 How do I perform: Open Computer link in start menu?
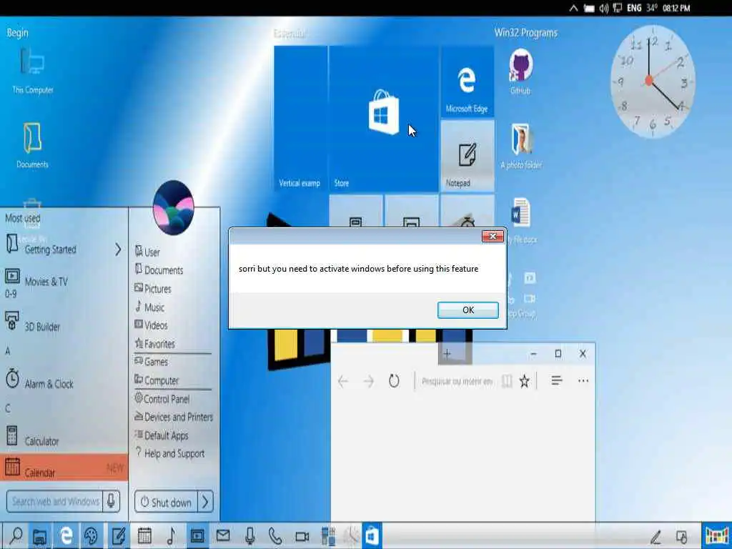click(x=157, y=380)
